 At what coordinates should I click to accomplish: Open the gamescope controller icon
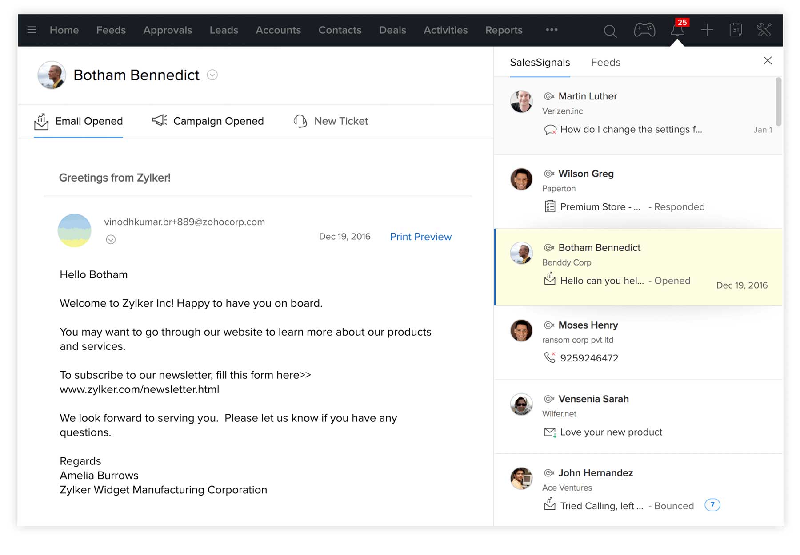tap(644, 30)
